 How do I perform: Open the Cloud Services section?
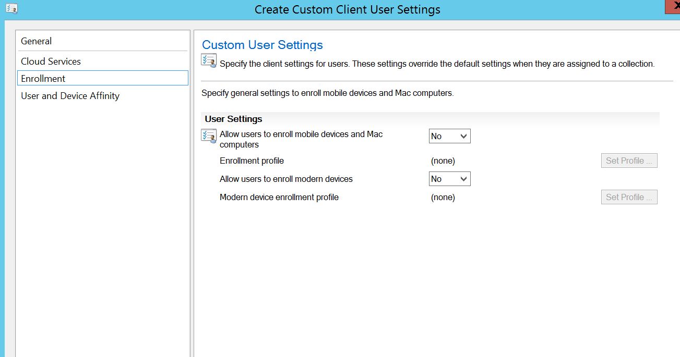[102, 61]
